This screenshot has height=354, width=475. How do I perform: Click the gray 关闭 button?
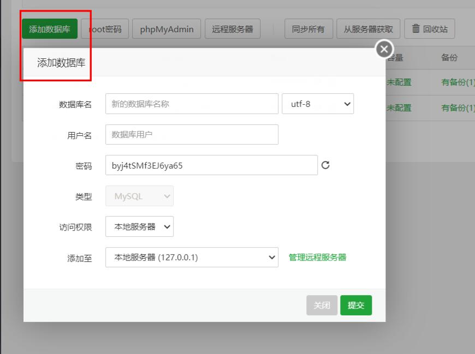tap(322, 305)
